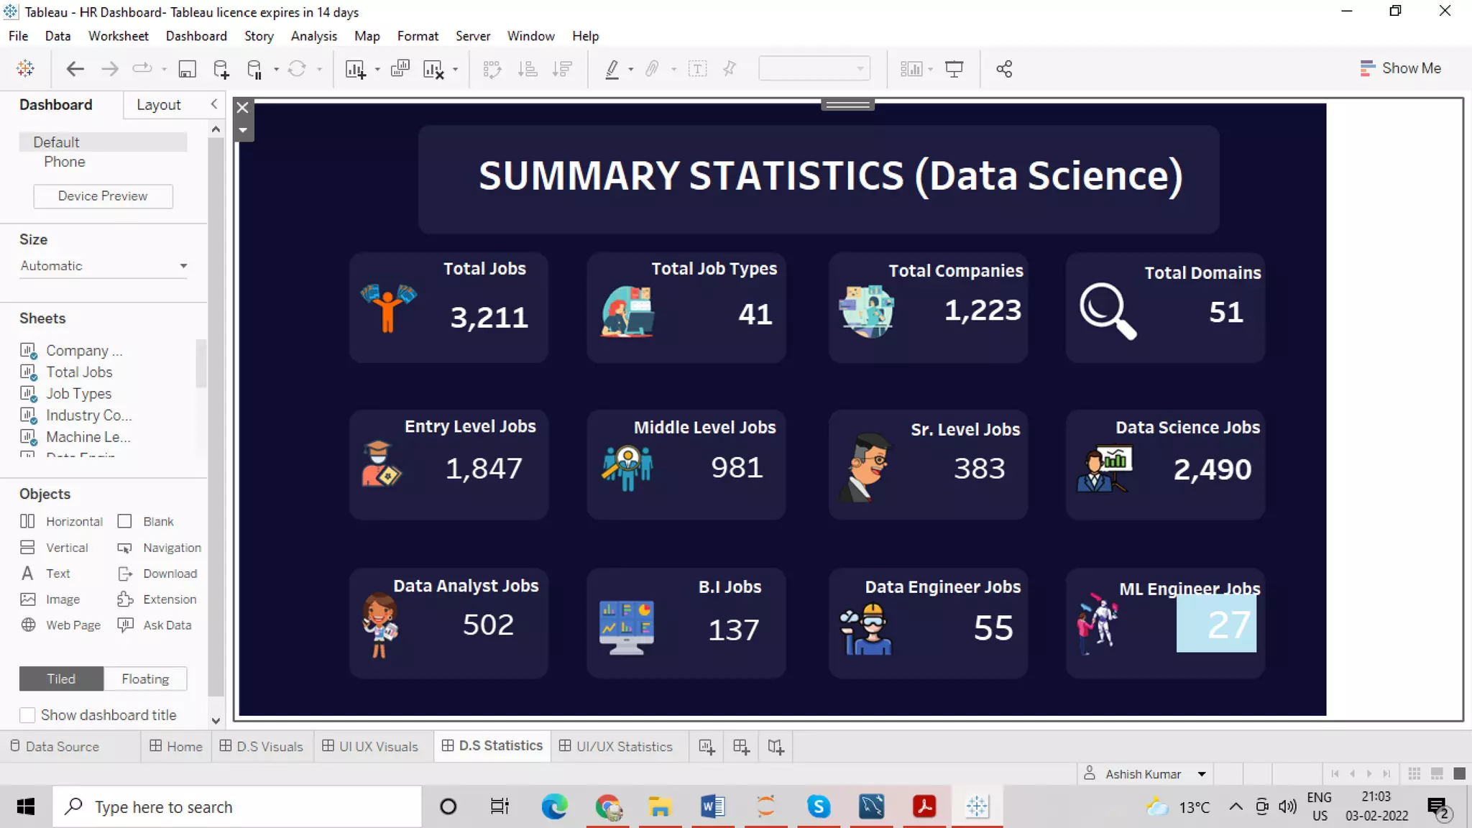
Task: Expand the Ashish Kumar user dropdown
Action: pos(1201,774)
